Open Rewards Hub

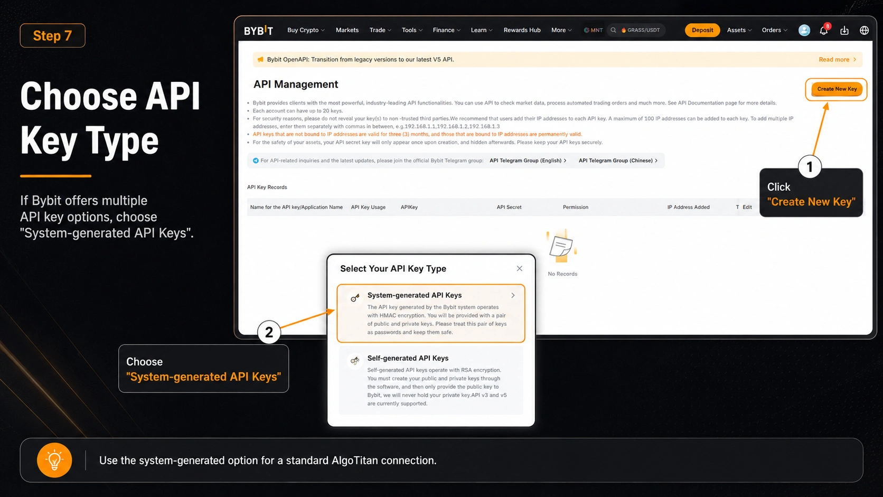click(x=522, y=30)
